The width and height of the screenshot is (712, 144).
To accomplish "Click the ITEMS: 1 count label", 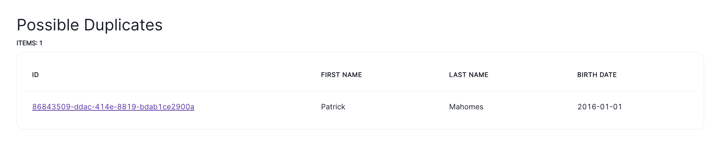I will (x=29, y=43).
